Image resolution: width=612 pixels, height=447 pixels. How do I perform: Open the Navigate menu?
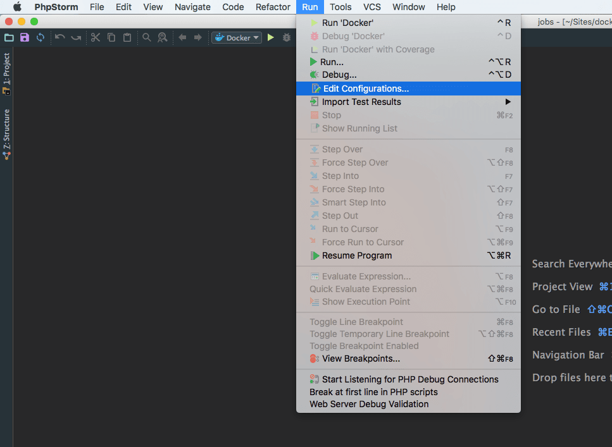click(x=192, y=7)
